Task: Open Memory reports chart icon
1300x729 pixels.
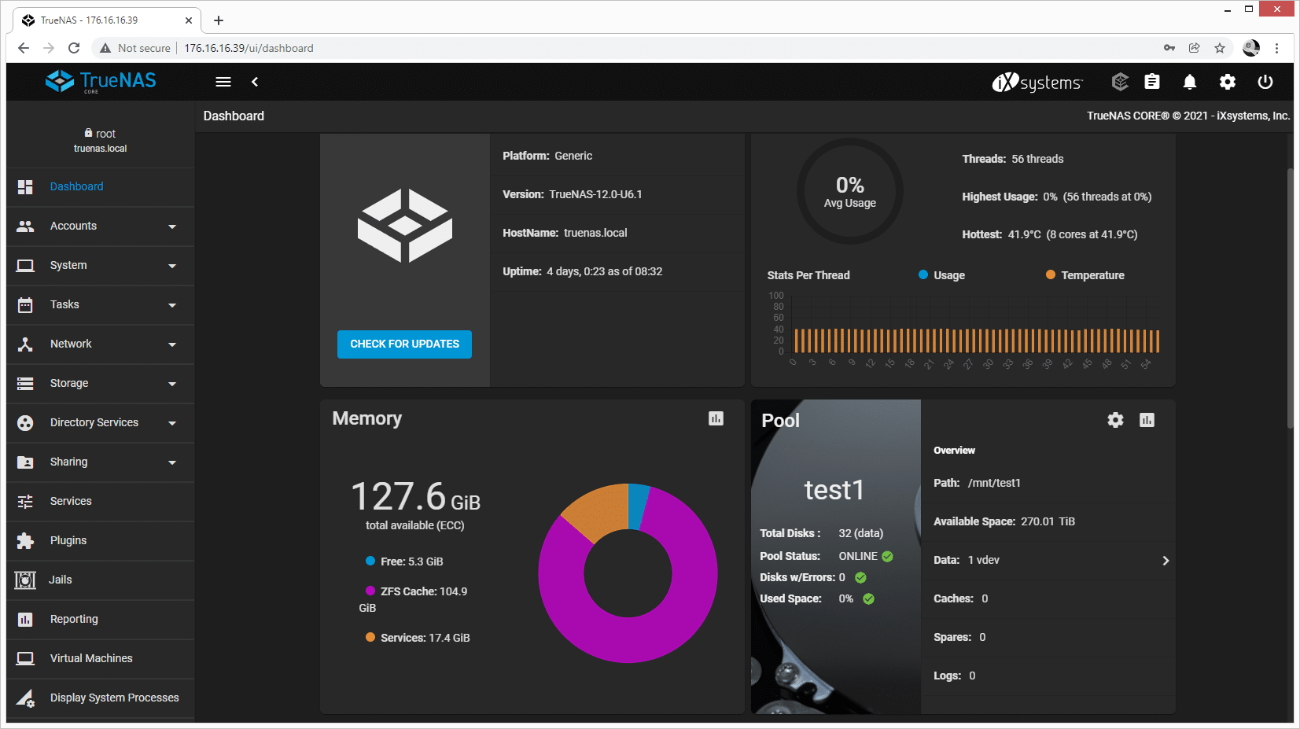Action: point(716,418)
